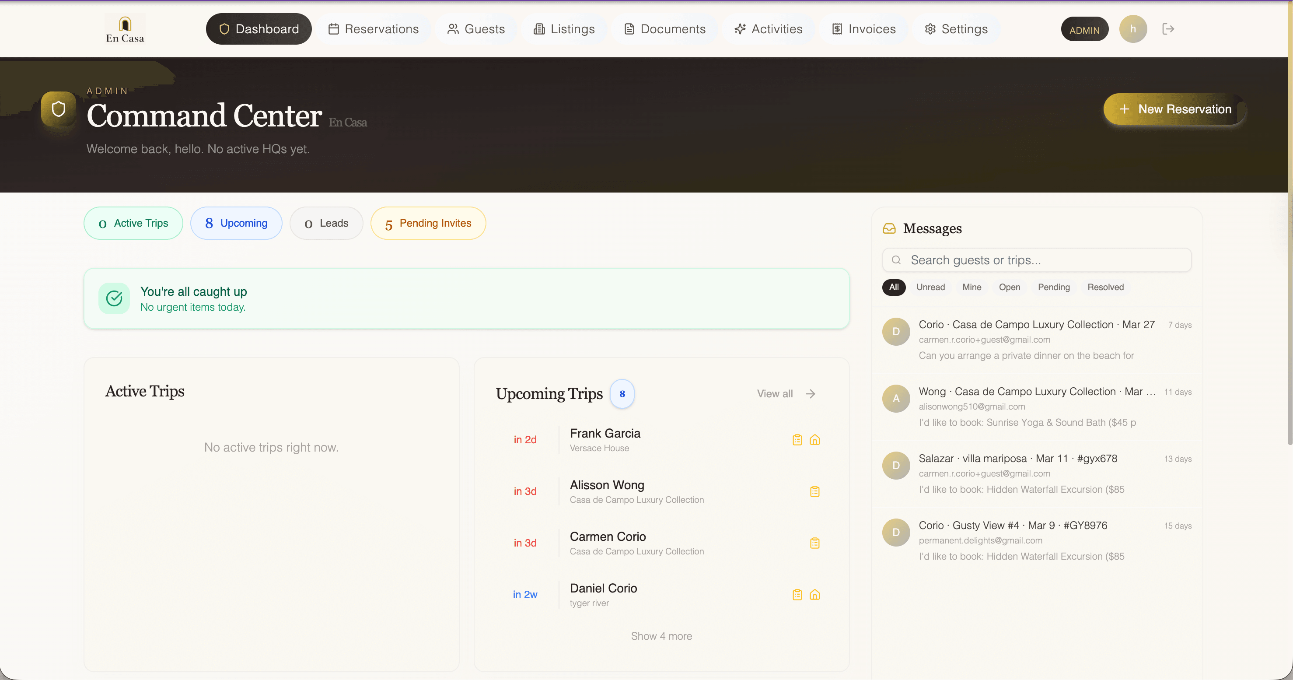Image resolution: width=1293 pixels, height=680 pixels.
Task: Open the house icon beside Daniel Corio's trip
Action: point(814,595)
